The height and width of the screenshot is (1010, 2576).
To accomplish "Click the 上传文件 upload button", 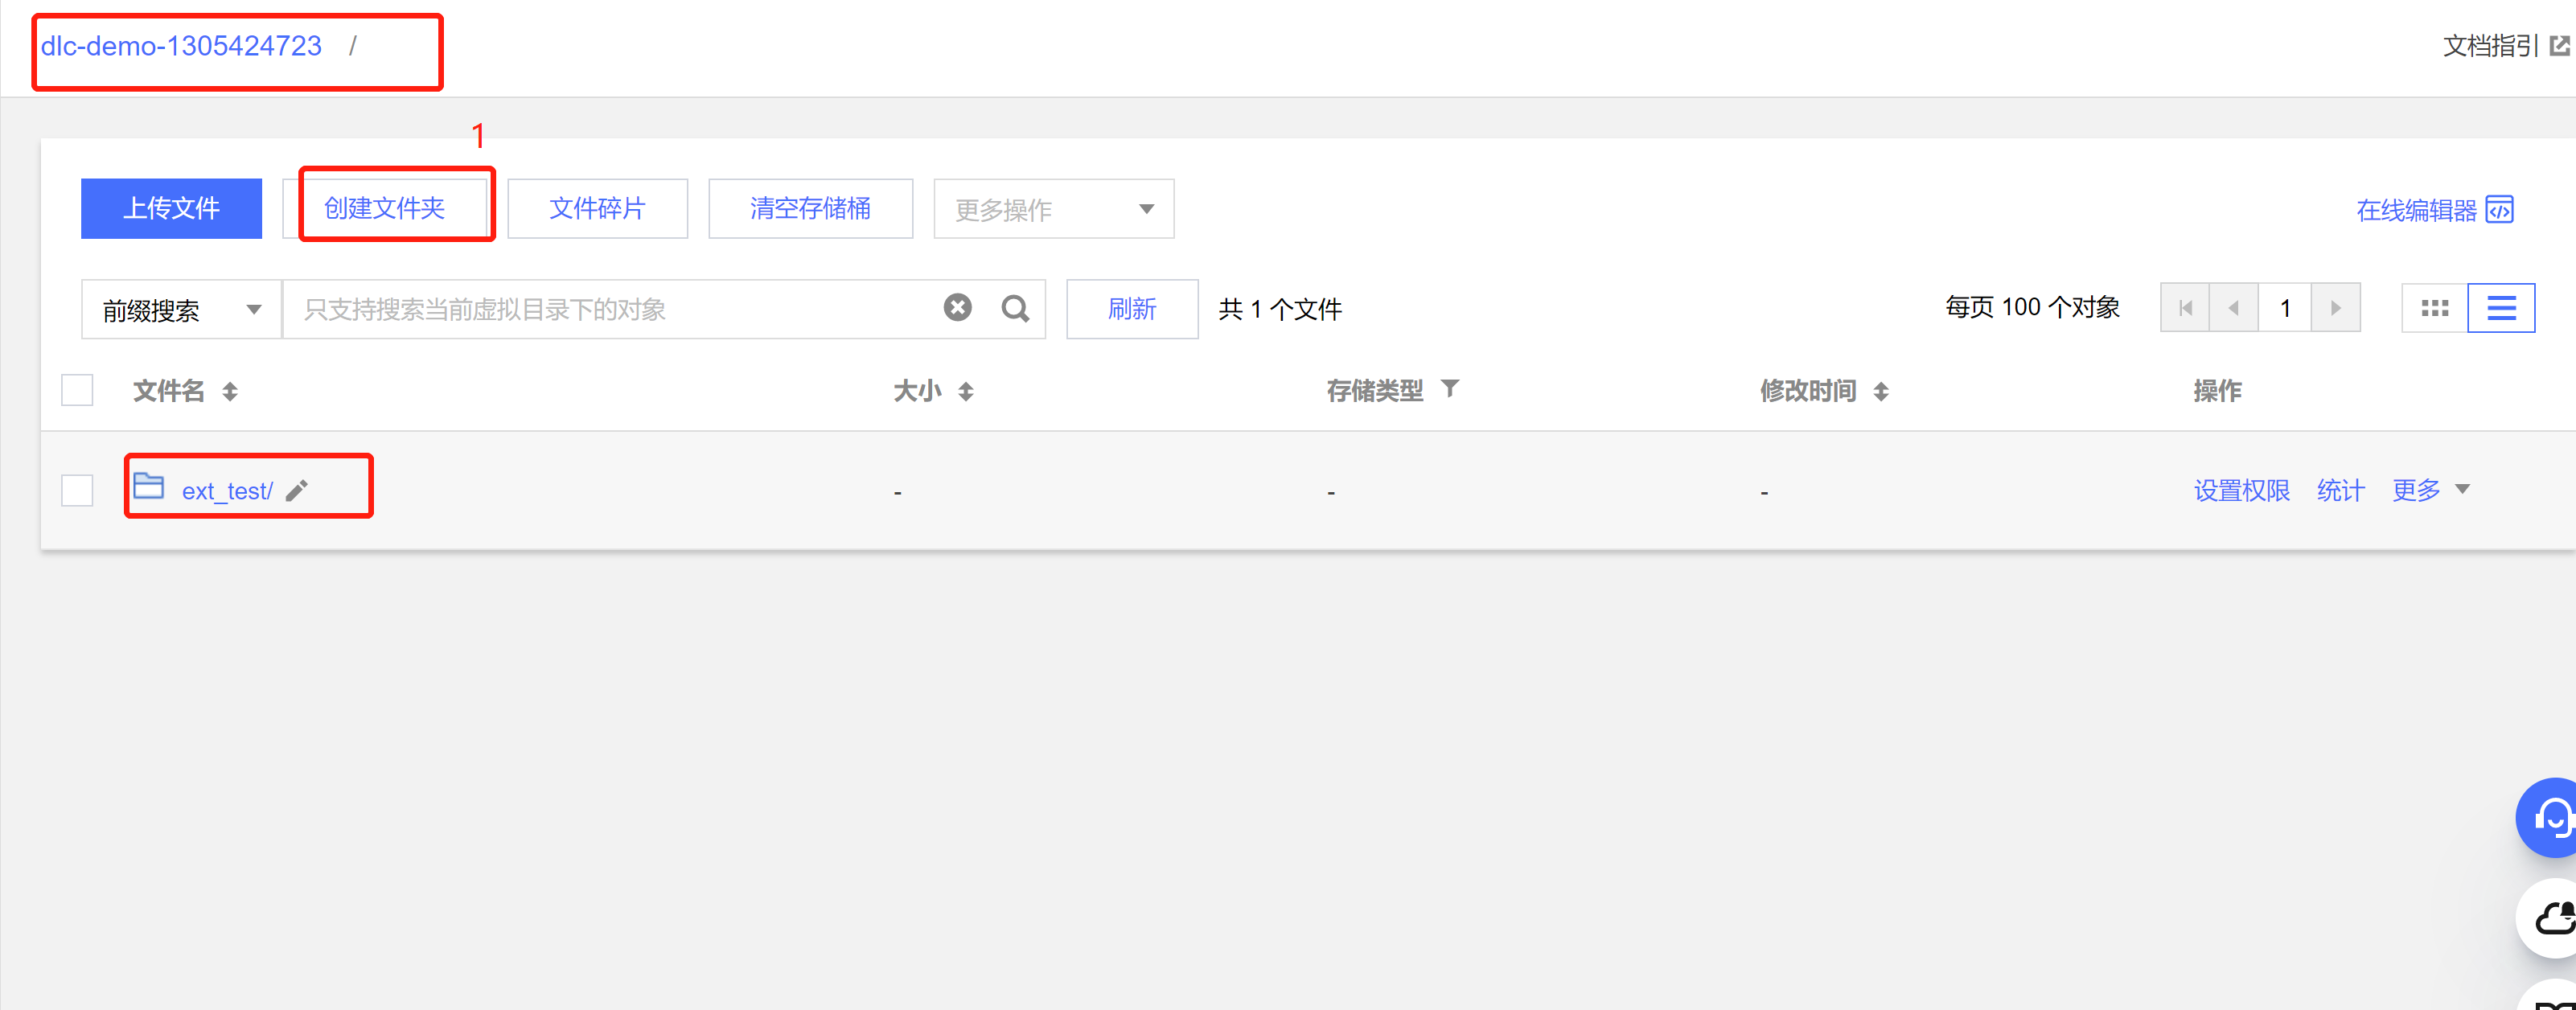I will point(171,209).
